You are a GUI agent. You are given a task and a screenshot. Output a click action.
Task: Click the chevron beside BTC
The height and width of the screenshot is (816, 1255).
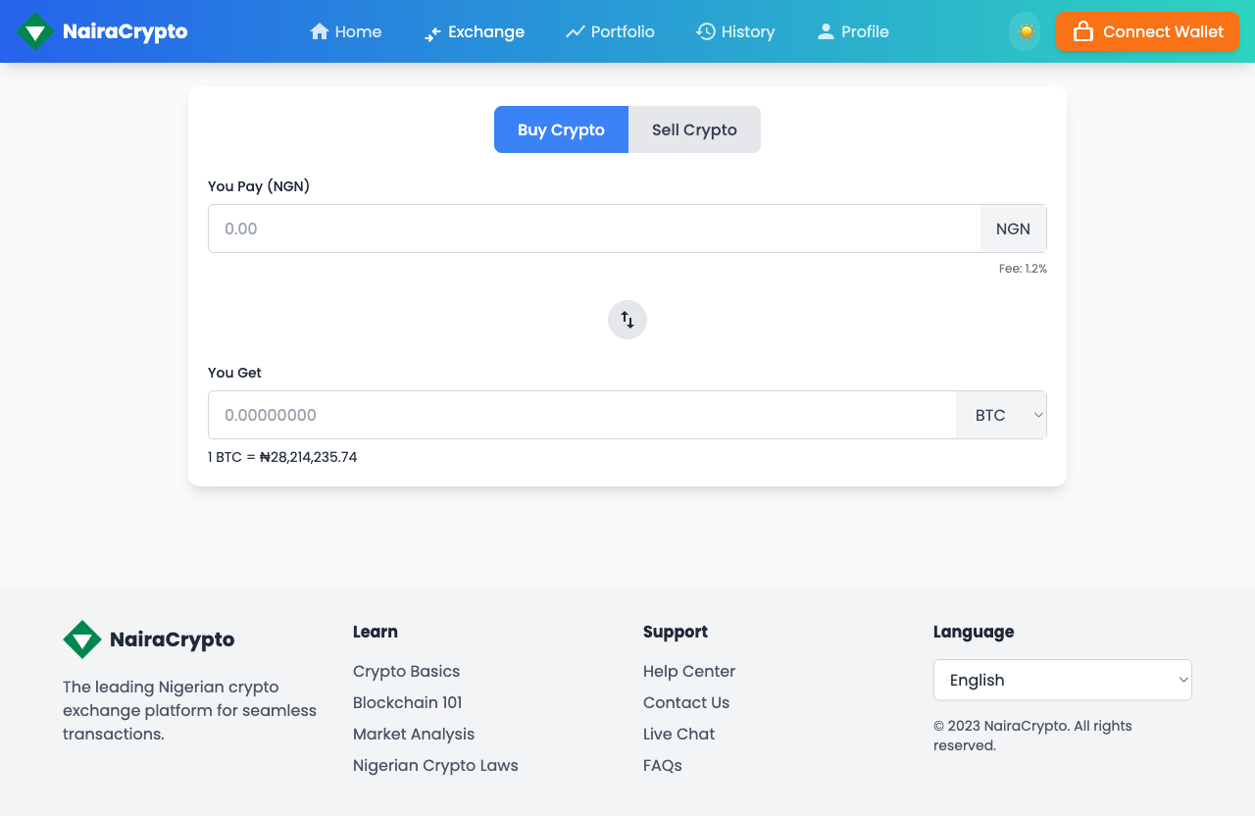click(x=1037, y=414)
